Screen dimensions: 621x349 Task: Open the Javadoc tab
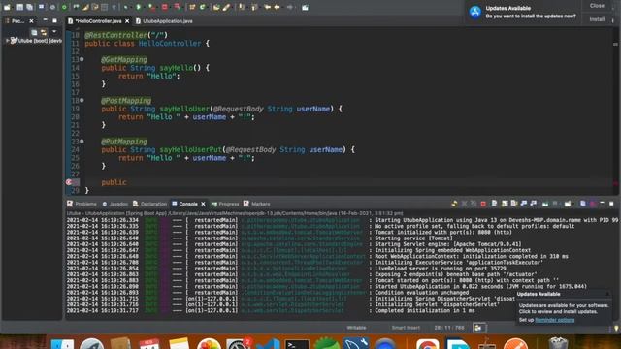click(114, 204)
